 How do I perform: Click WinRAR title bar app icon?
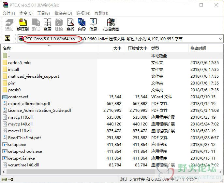click(6, 5)
